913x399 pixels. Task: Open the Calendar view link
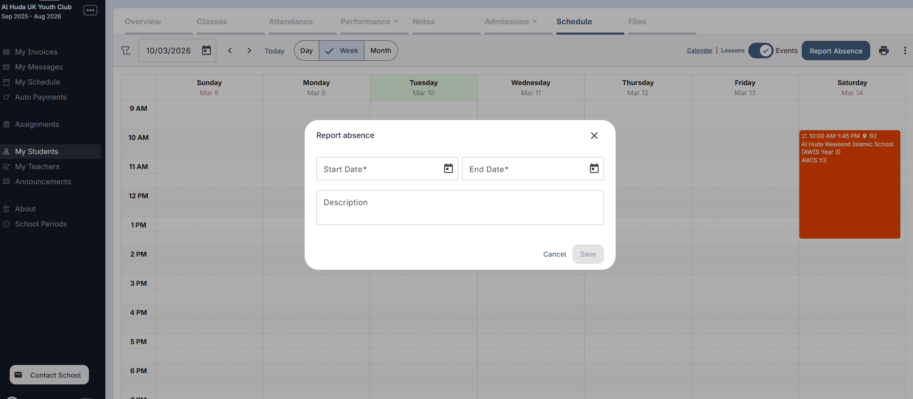[x=700, y=51]
